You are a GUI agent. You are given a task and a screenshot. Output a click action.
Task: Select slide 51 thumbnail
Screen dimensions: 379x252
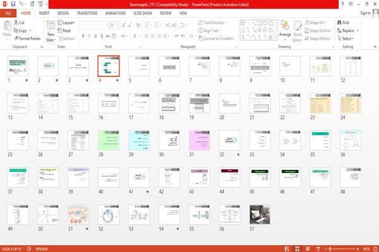78,215
